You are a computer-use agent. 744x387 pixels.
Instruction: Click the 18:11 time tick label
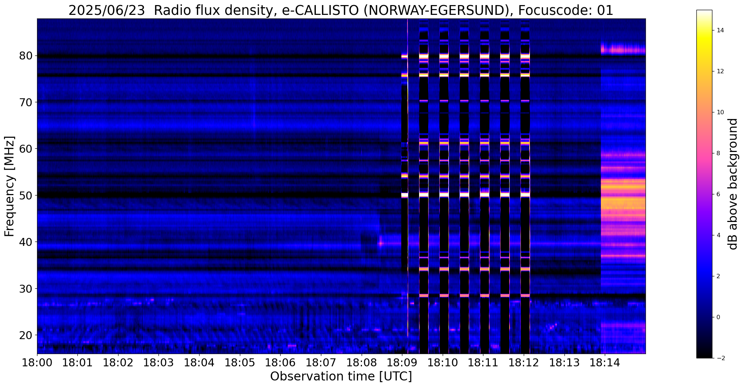(x=483, y=362)
